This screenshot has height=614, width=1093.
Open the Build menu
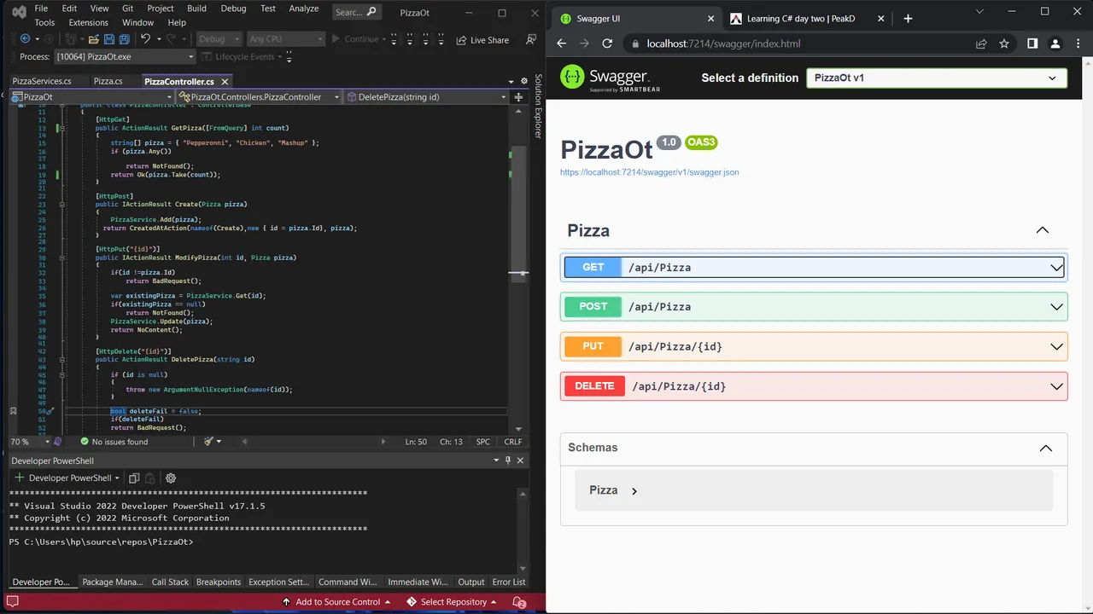pyautogui.click(x=196, y=9)
